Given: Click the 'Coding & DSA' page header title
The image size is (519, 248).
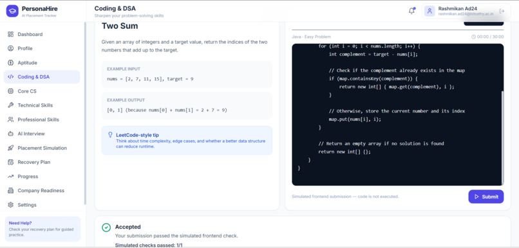Looking at the screenshot, I should (115, 8).
